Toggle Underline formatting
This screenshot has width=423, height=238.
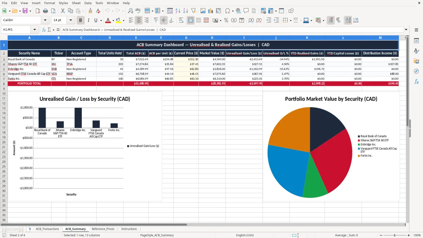coord(96,20)
